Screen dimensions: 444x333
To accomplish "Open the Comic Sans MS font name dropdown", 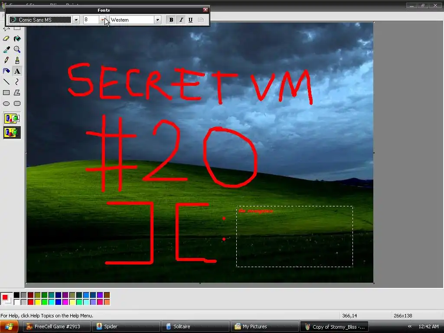I will [x=76, y=20].
